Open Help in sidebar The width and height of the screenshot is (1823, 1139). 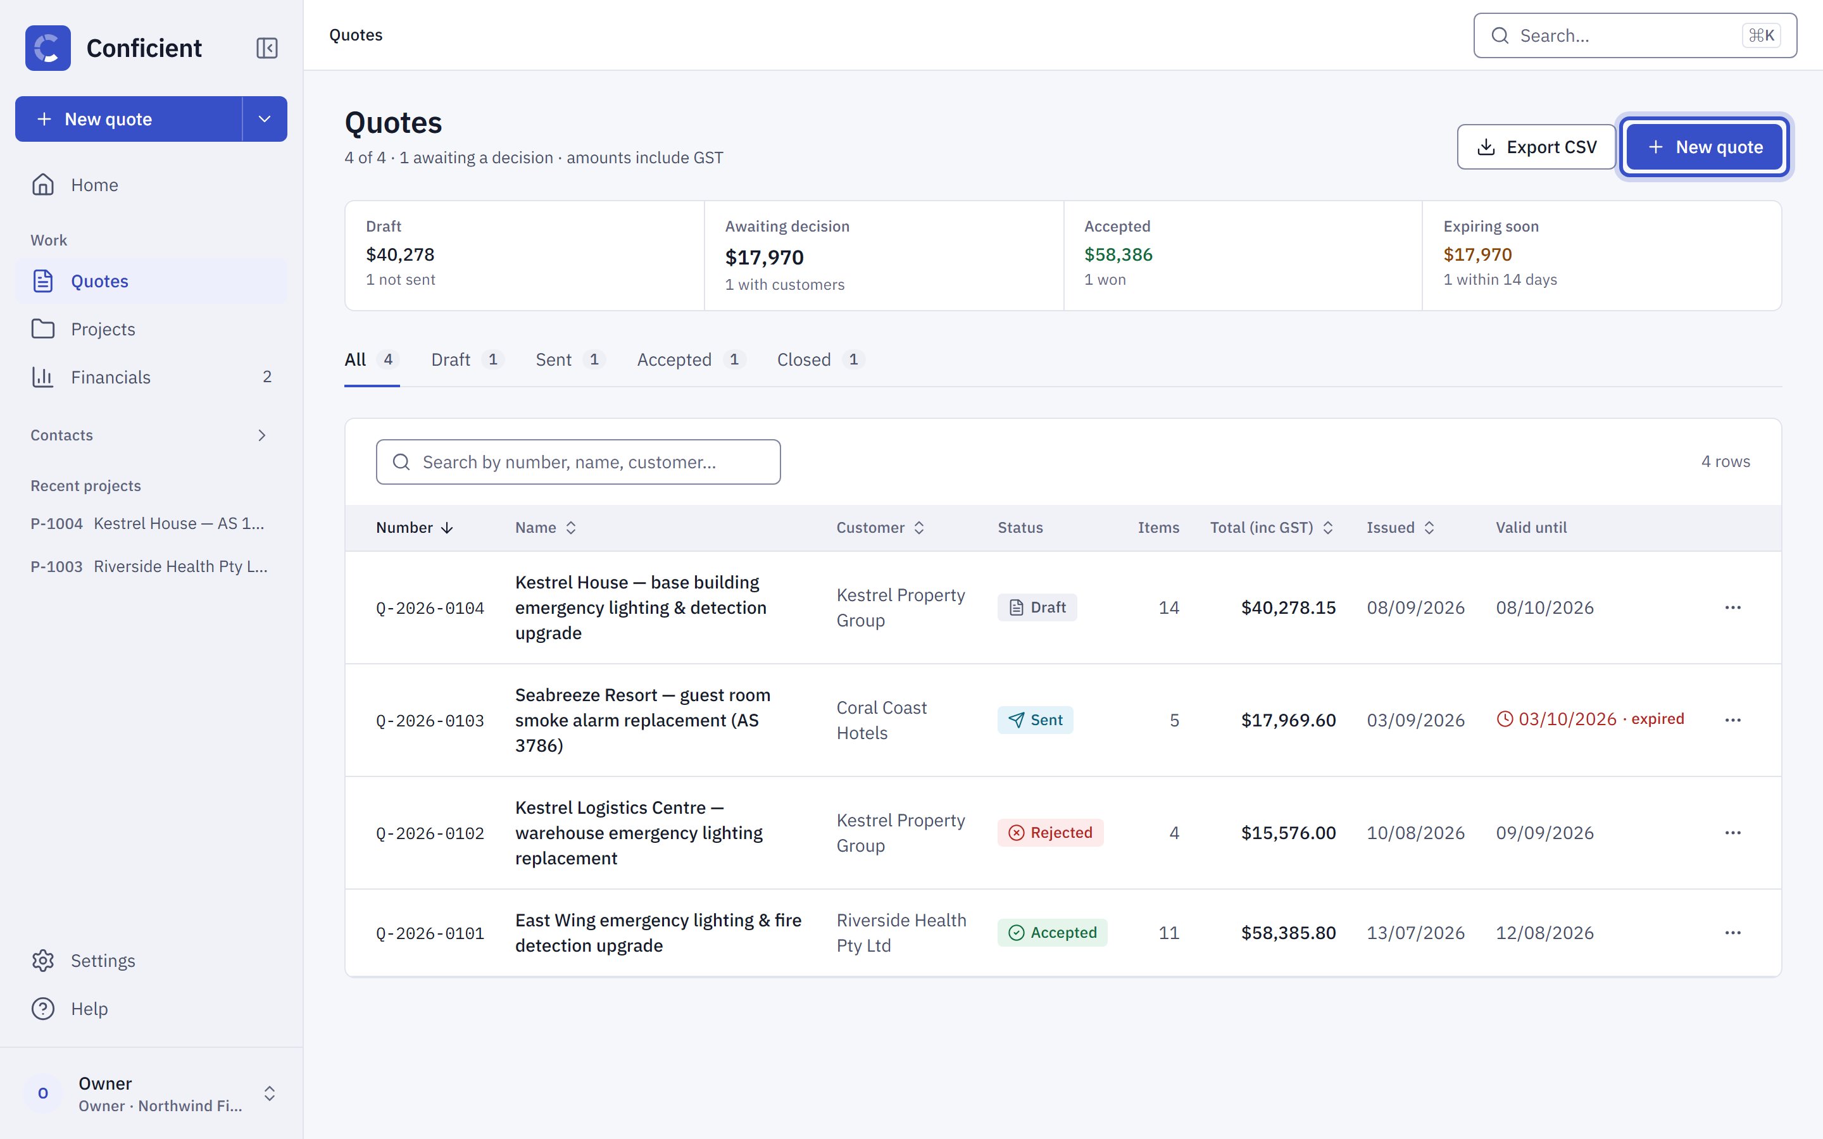(151, 1009)
